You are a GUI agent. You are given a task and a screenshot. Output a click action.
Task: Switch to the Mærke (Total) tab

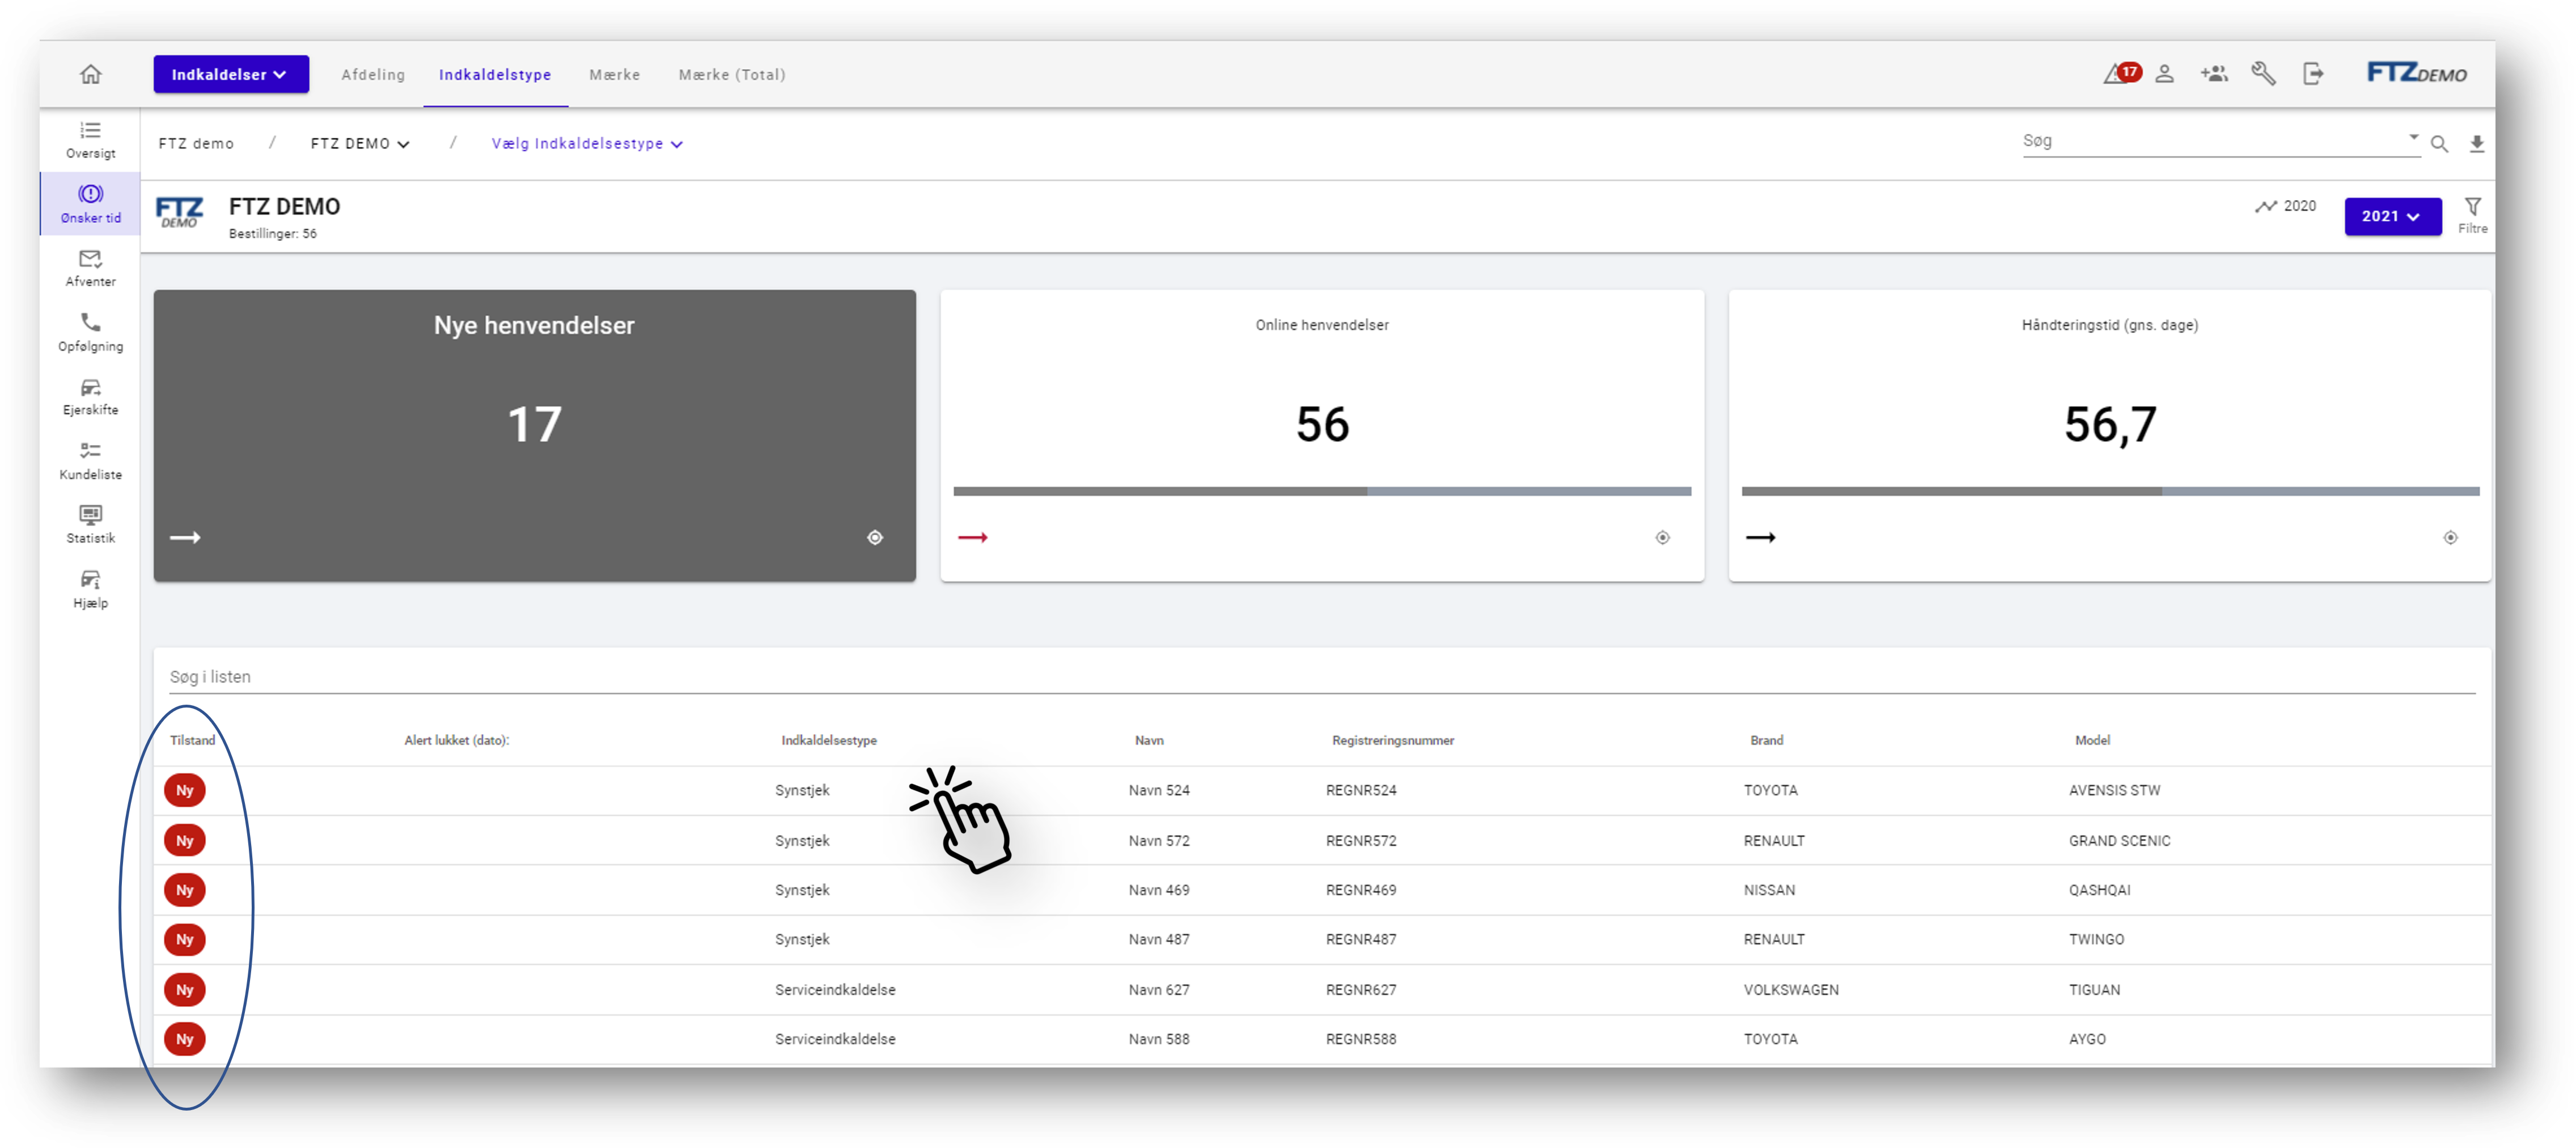point(732,75)
